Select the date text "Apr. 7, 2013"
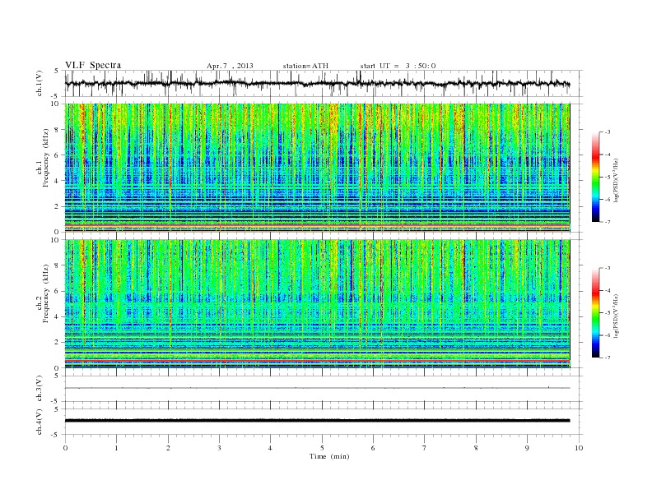This screenshot has height=503, width=652. (x=230, y=66)
